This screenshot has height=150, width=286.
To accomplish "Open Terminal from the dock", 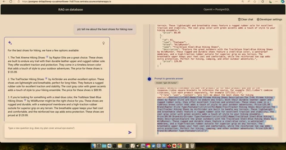I will [114, 146].
